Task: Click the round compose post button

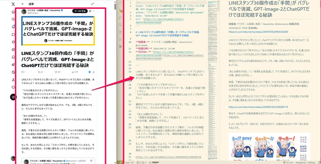Action: (13, 97)
